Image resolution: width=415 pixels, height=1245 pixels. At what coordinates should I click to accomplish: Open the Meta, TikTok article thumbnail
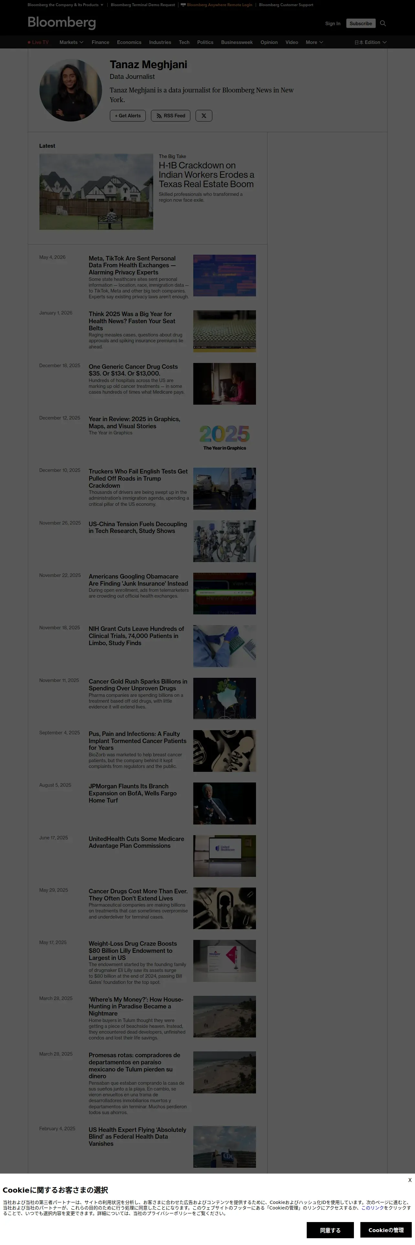[x=225, y=275]
